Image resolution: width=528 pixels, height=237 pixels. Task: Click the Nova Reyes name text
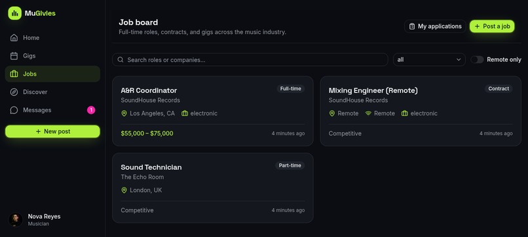click(x=44, y=217)
